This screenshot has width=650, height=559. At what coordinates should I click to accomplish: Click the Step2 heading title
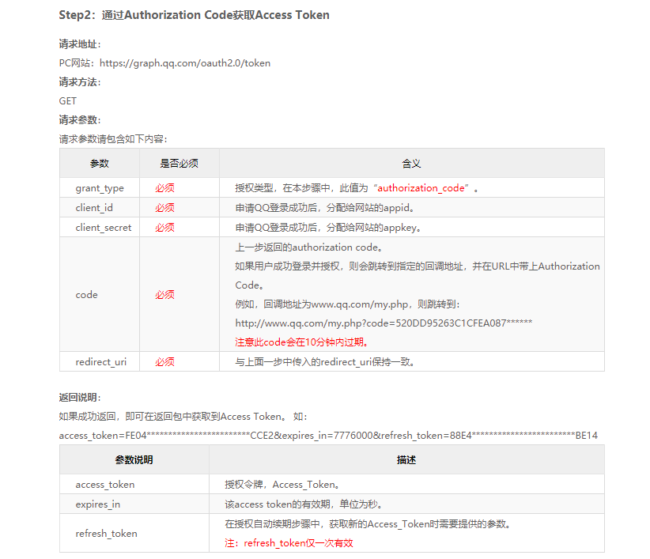click(194, 14)
